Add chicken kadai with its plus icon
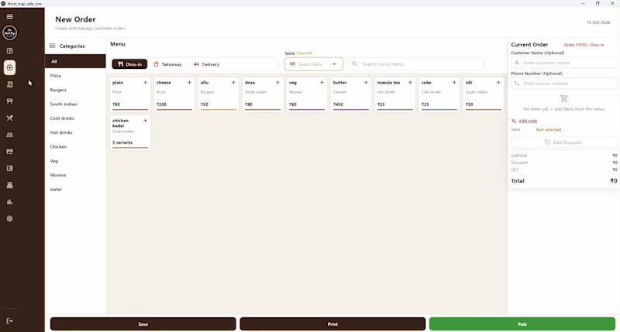 (x=145, y=121)
